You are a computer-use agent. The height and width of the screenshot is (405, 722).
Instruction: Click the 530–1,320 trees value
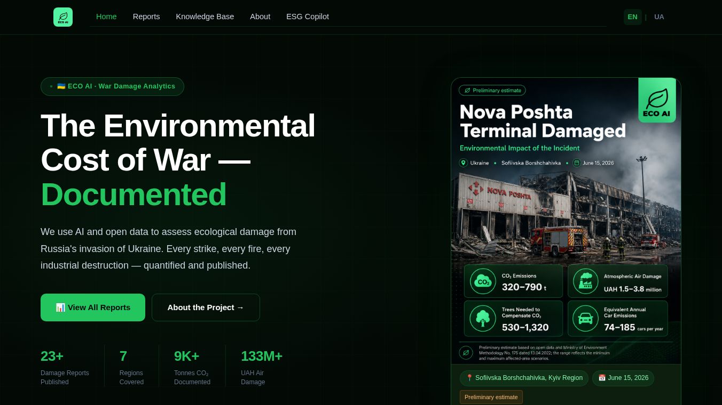click(x=525, y=327)
